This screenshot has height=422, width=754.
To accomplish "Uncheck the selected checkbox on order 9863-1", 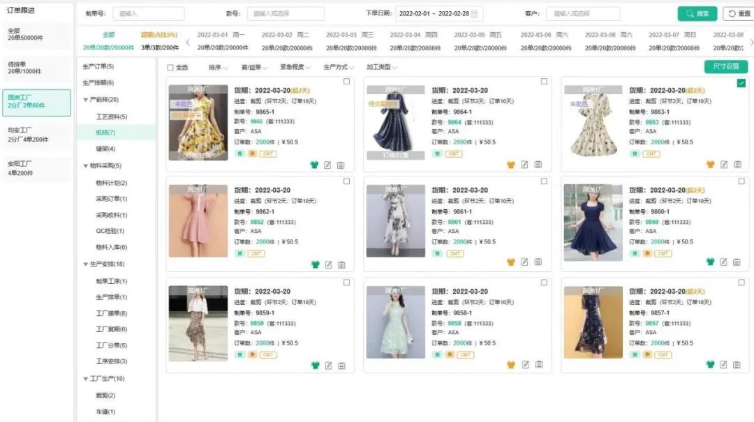I will (741, 83).
